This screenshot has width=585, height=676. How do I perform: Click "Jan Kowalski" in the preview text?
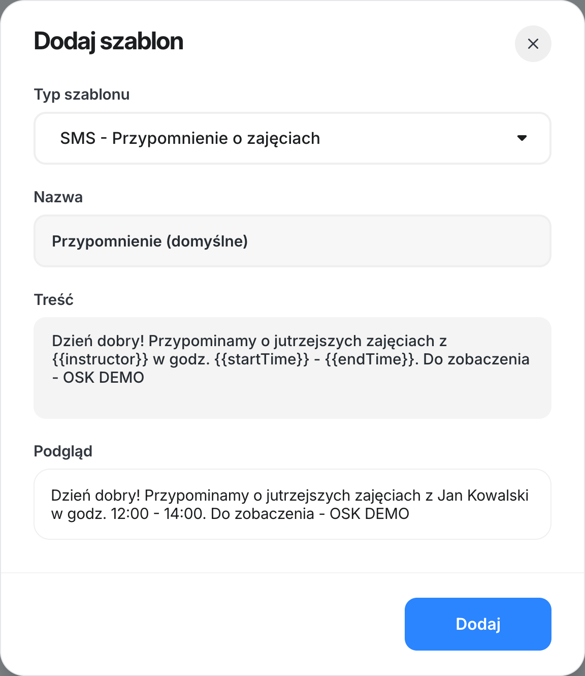click(x=482, y=496)
